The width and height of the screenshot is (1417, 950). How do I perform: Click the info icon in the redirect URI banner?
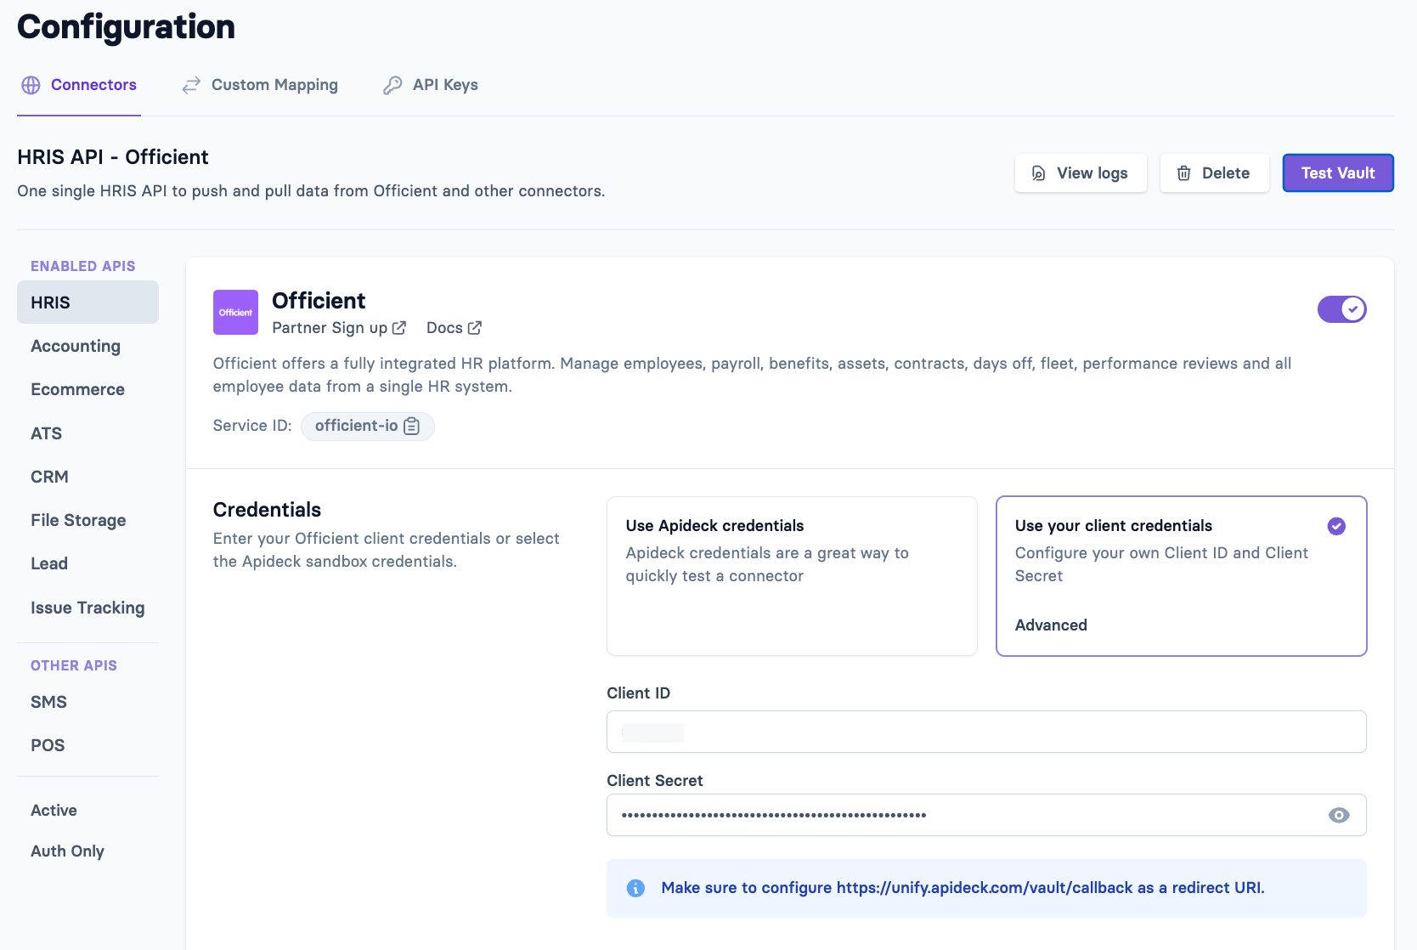tap(635, 887)
